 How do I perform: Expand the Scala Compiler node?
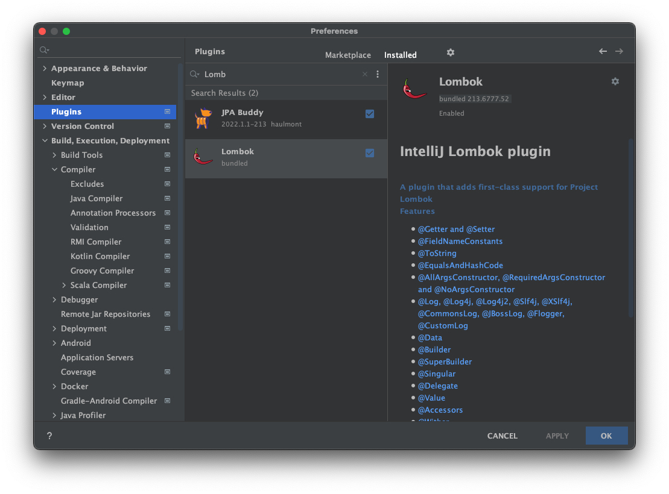(64, 285)
